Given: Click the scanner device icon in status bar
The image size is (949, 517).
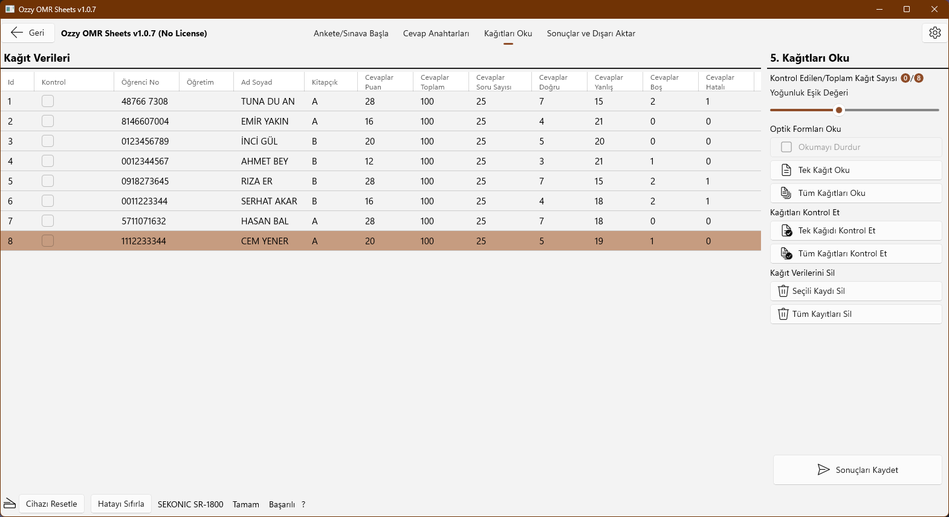Looking at the screenshot, I should (10, 504).
